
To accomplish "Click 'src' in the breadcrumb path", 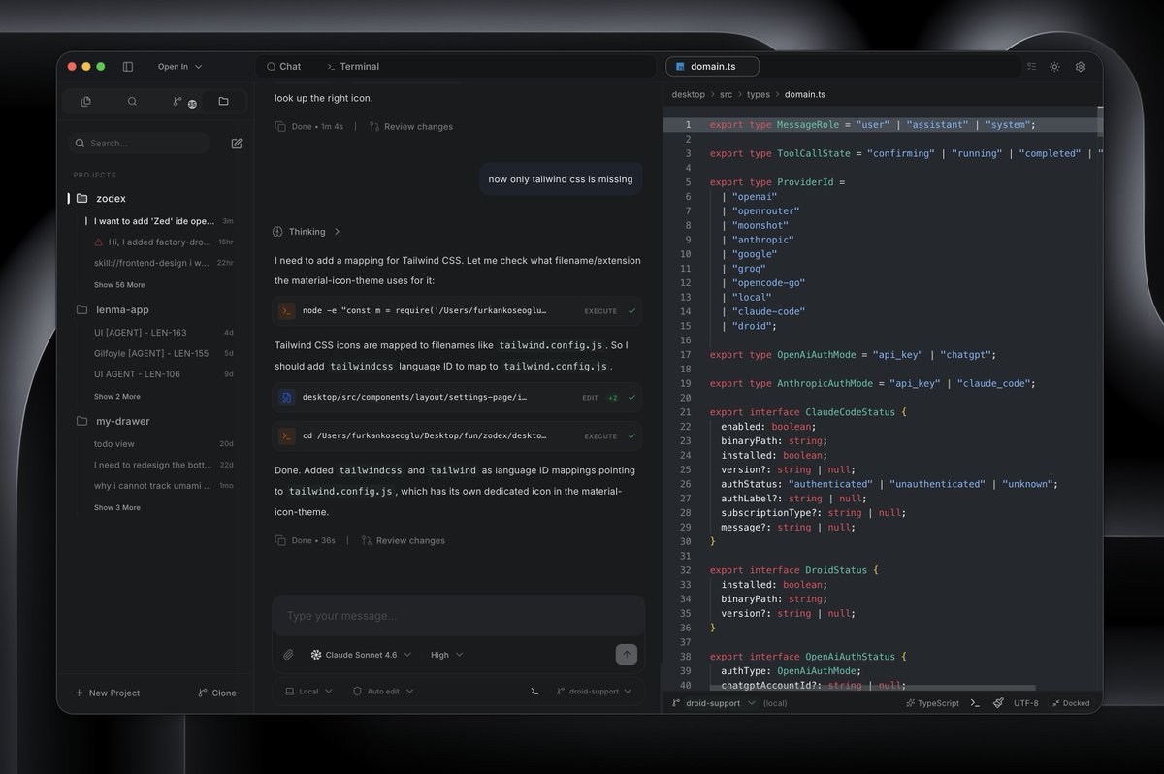I will (x=727, y=95).
